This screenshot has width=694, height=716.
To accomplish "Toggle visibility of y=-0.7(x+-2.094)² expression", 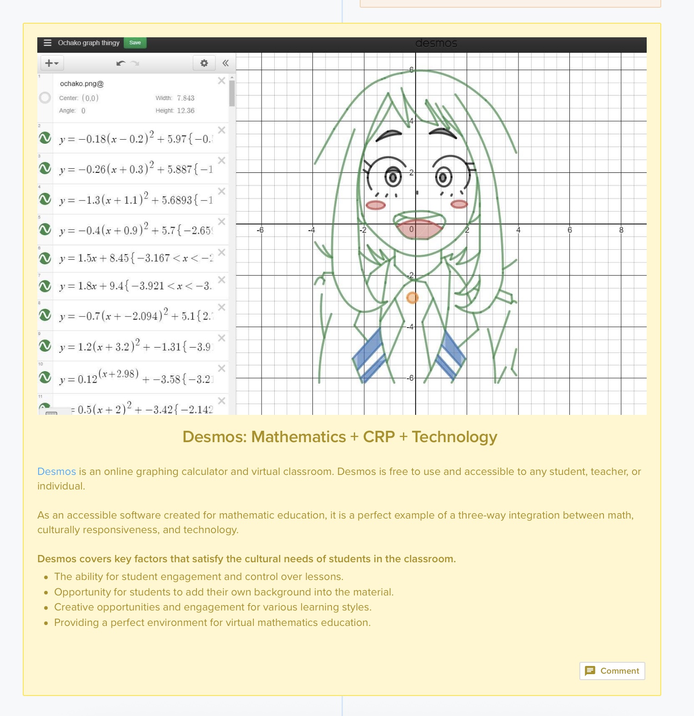I will point(45,314).
